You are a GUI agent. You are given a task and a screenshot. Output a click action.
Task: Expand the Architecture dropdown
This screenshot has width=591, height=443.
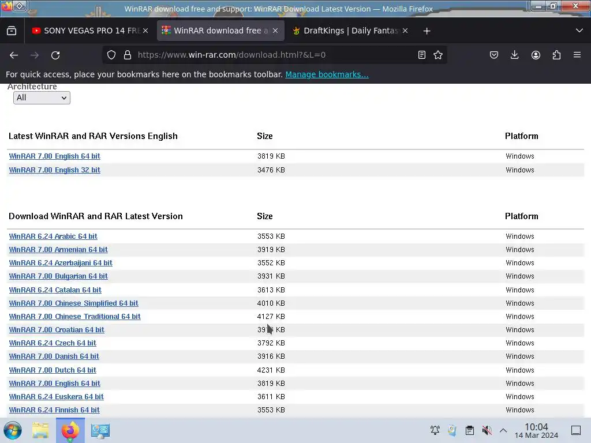(x=42, y=98)
